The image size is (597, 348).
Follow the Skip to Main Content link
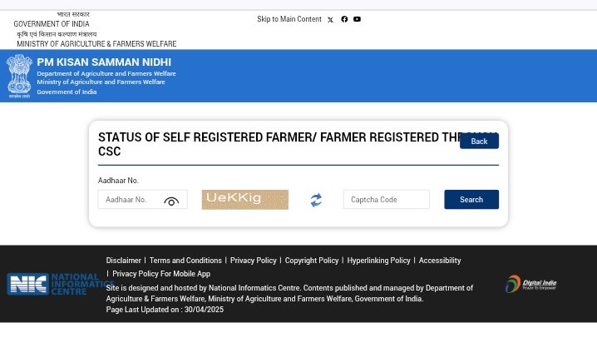[x=289, y=19]
